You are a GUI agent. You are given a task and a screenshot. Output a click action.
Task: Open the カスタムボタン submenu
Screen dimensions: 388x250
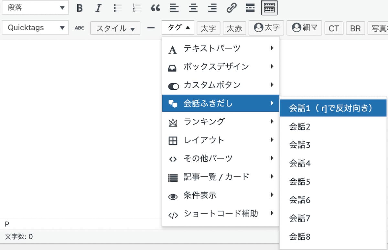click(221, 85)
